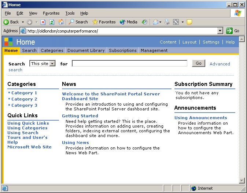Click the Internet Explorer title bar icon
This screenshot has height=193, width=247.
point(5,4)
